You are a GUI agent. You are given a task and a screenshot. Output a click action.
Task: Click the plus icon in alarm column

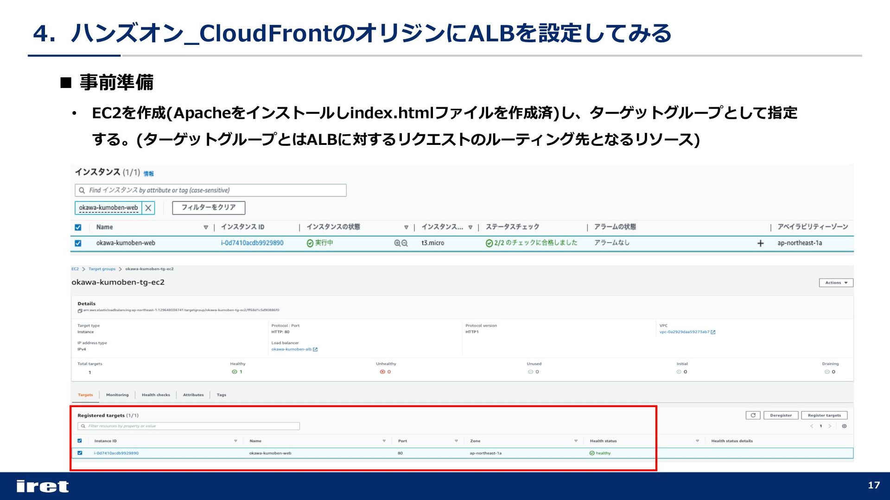[x=761, y=243]
